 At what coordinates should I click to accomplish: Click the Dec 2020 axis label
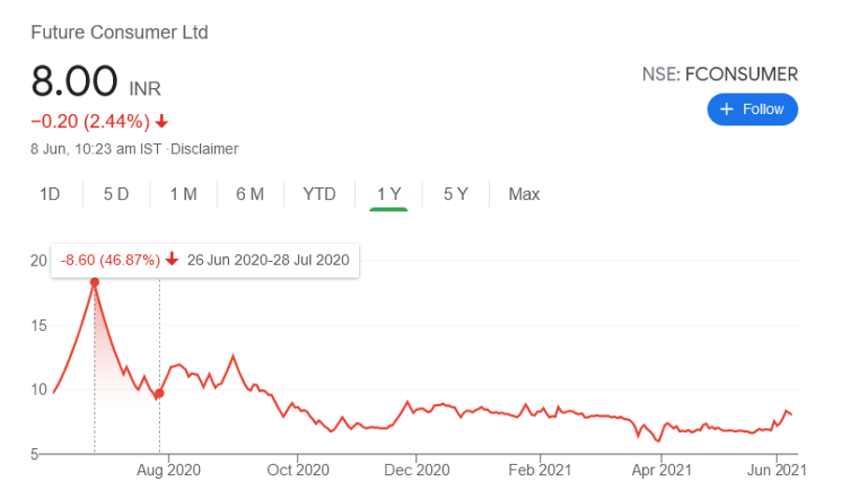(x=417, y=470)
